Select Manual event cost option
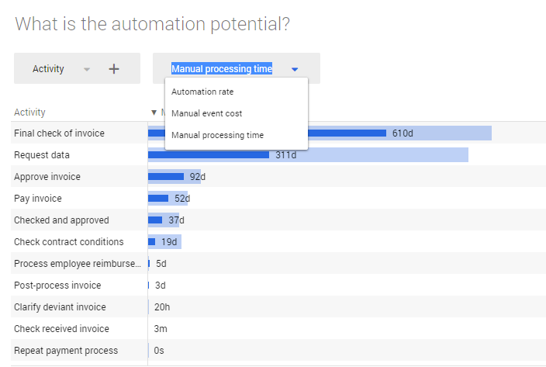 point(206,113)
